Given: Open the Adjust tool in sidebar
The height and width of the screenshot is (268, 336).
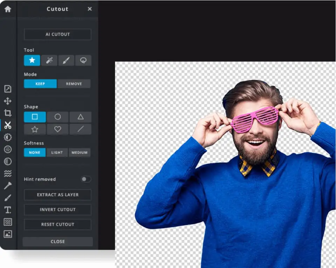Looking at the screenshot, I should point(8,137).
